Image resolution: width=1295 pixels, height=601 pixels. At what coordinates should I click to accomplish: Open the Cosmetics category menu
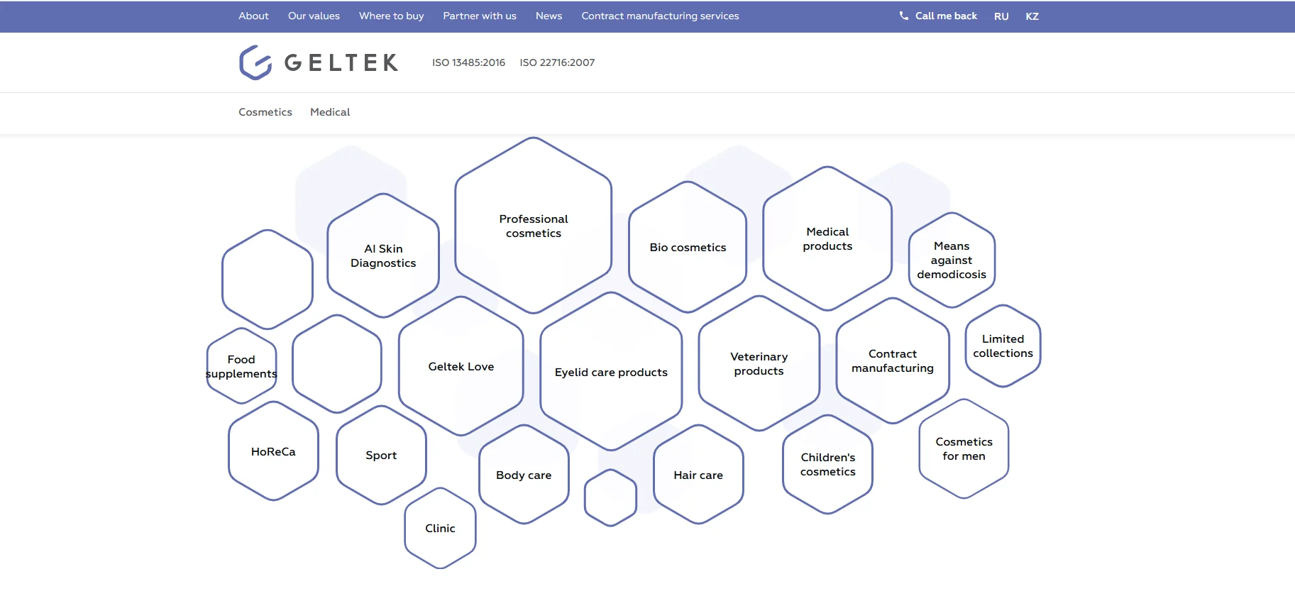click(265, 112)
